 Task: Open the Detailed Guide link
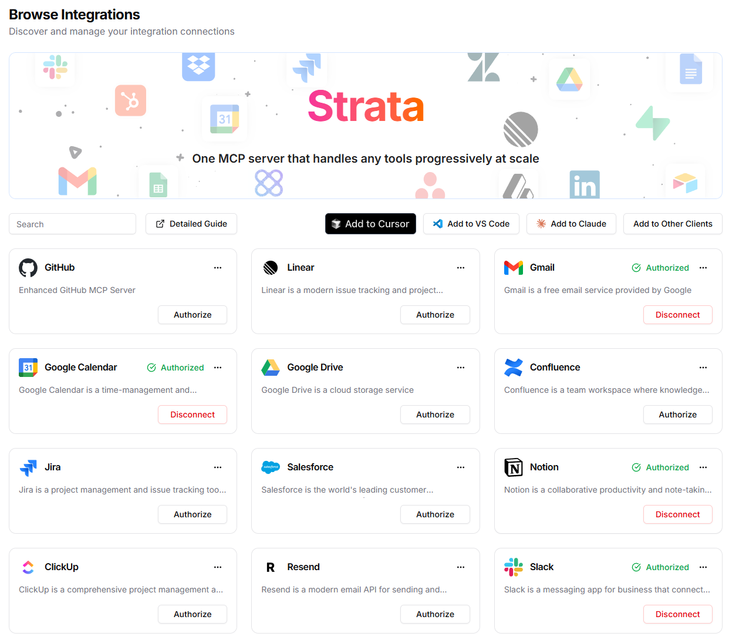[191, 224]
